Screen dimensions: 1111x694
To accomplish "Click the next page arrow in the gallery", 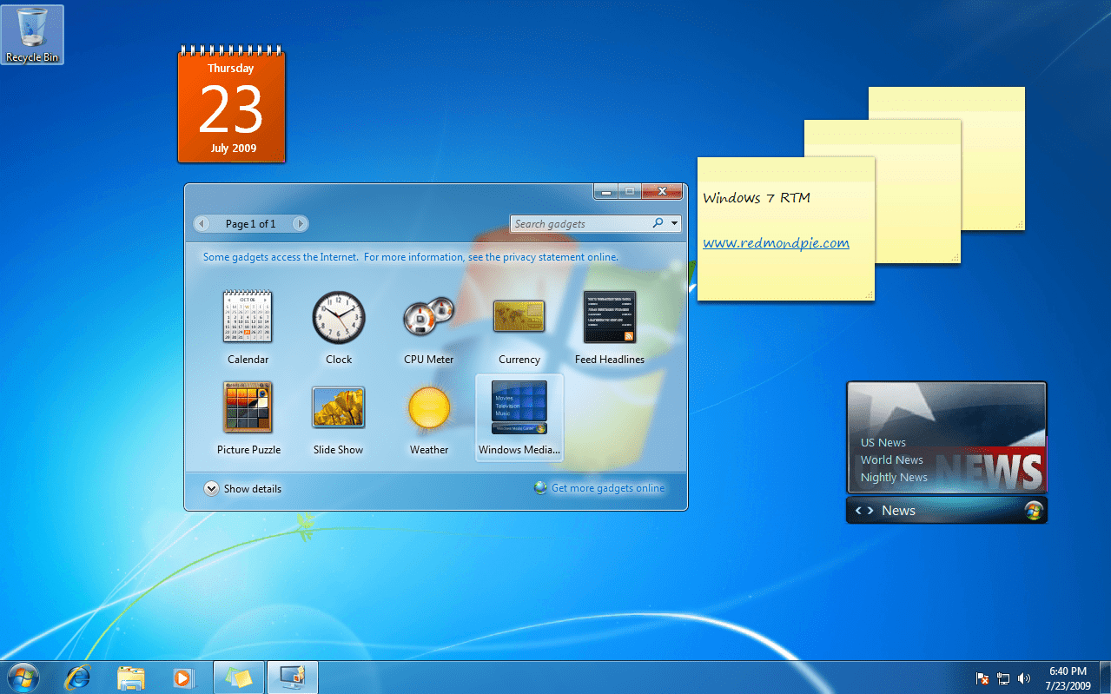I will pos(300,223).
